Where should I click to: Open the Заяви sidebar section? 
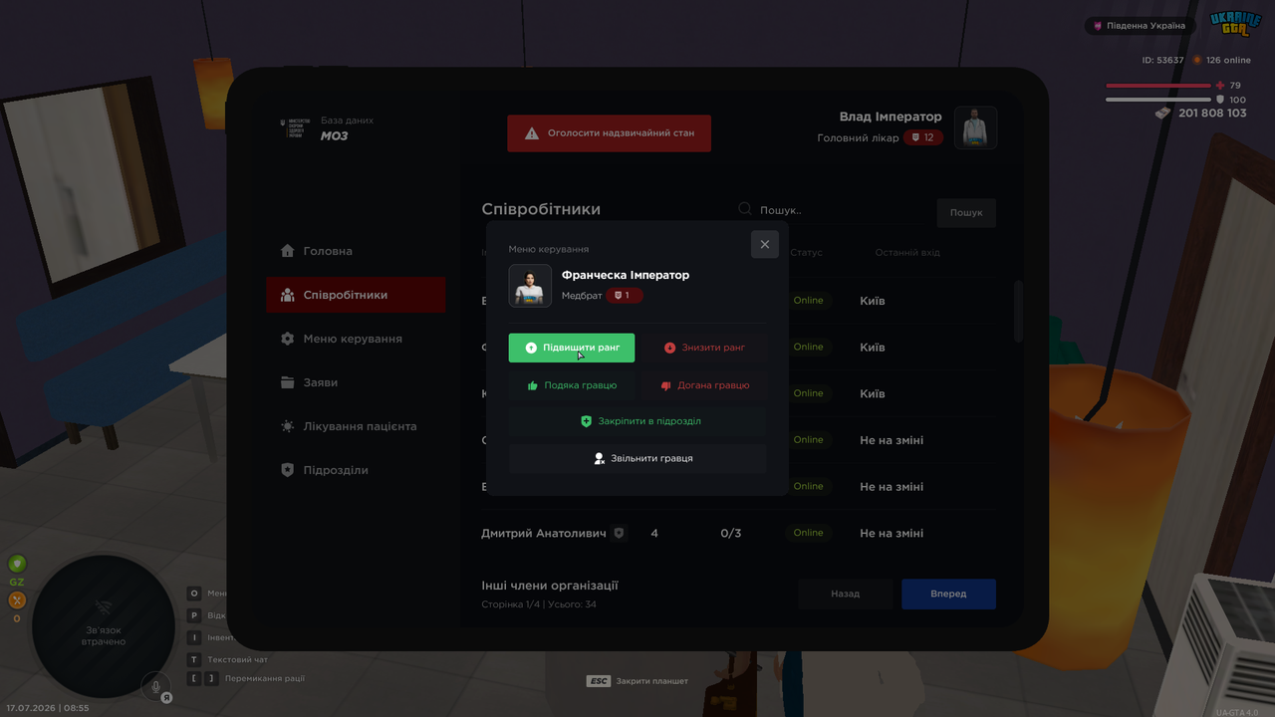click(x=356, y=382)
